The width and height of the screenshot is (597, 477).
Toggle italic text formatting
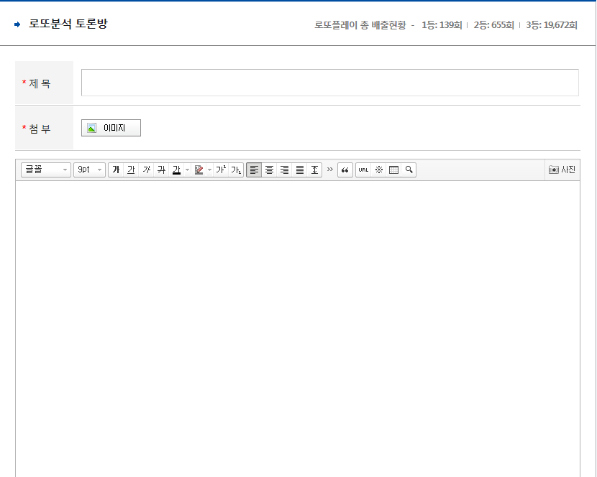(146, 170)
